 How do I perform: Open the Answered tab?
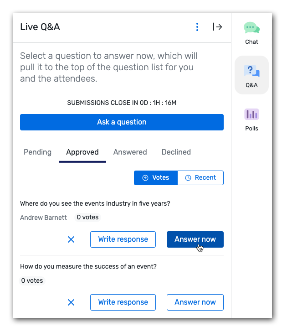click(130, 152)
